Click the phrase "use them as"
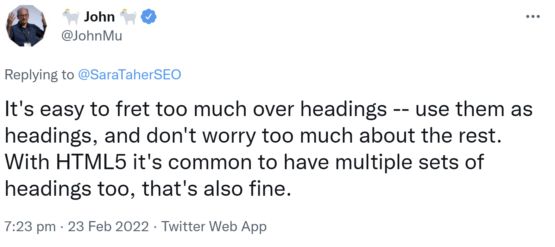 474,109
